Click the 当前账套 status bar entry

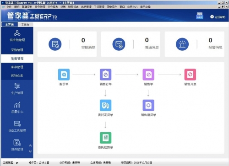(x=11, y=163)
